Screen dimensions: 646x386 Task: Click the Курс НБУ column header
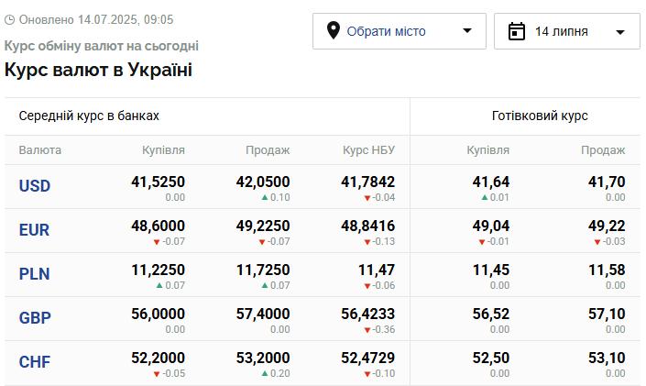(368, 149)
